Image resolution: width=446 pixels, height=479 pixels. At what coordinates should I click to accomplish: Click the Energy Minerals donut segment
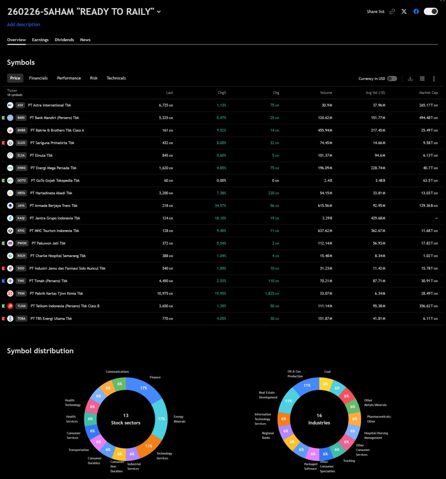click(x=161, y=419)
